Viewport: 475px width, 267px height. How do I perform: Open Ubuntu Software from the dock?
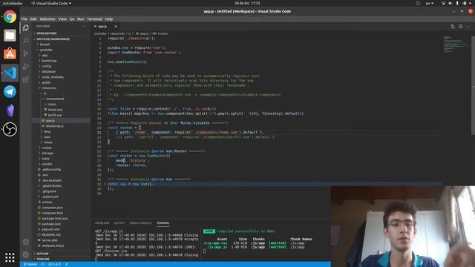(10, 54)
